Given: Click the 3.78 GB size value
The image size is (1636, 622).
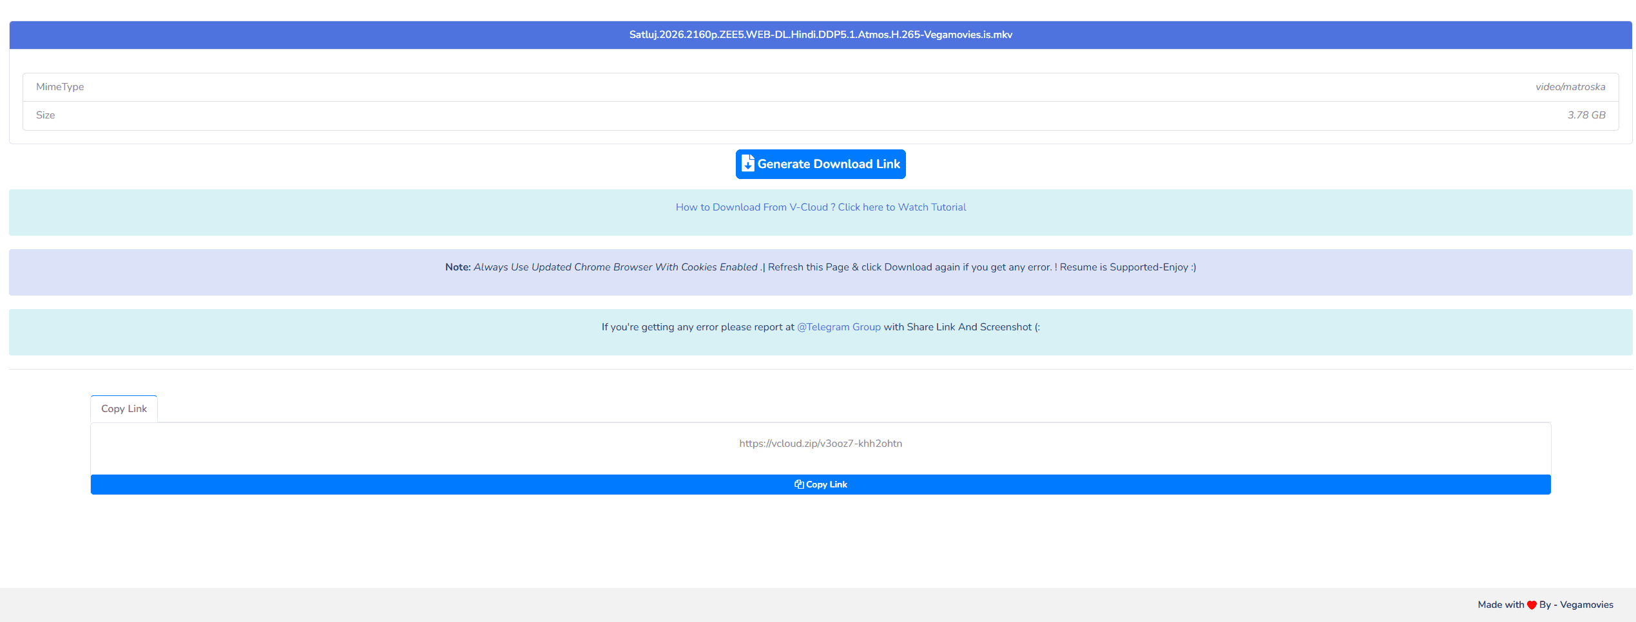Looking at the screenshot, I should point(1586,115).
